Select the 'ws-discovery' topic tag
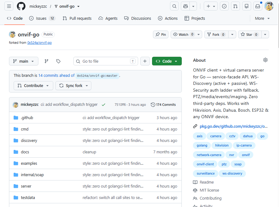The width and height of the screenshot is (279, 207). [232, 173]
